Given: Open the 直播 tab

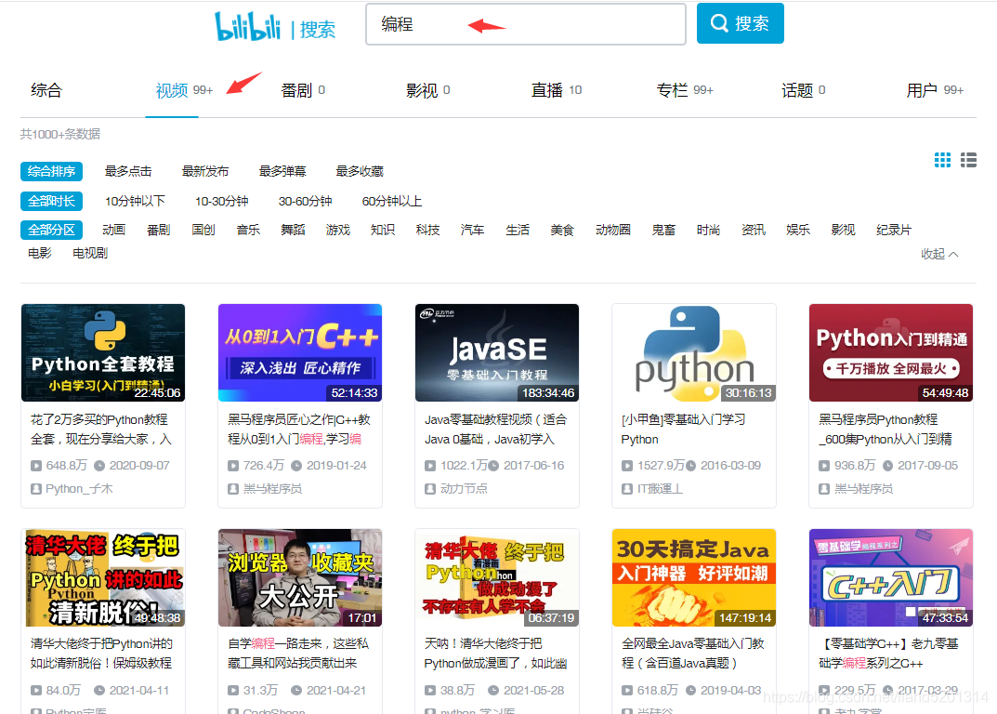Looking at the screenshot, I should pos(557,90).
